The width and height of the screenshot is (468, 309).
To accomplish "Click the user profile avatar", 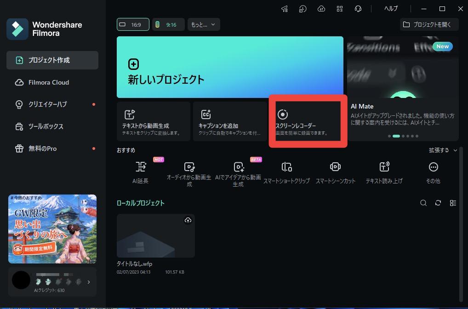I will pos(21,280).
